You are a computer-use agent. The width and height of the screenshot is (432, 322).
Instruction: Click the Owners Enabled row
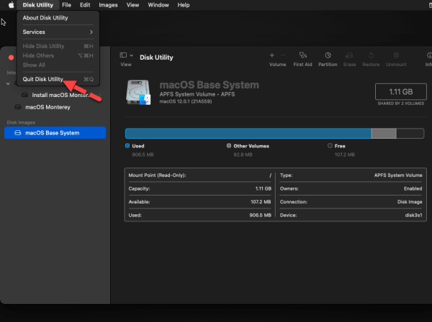[351, 188]
